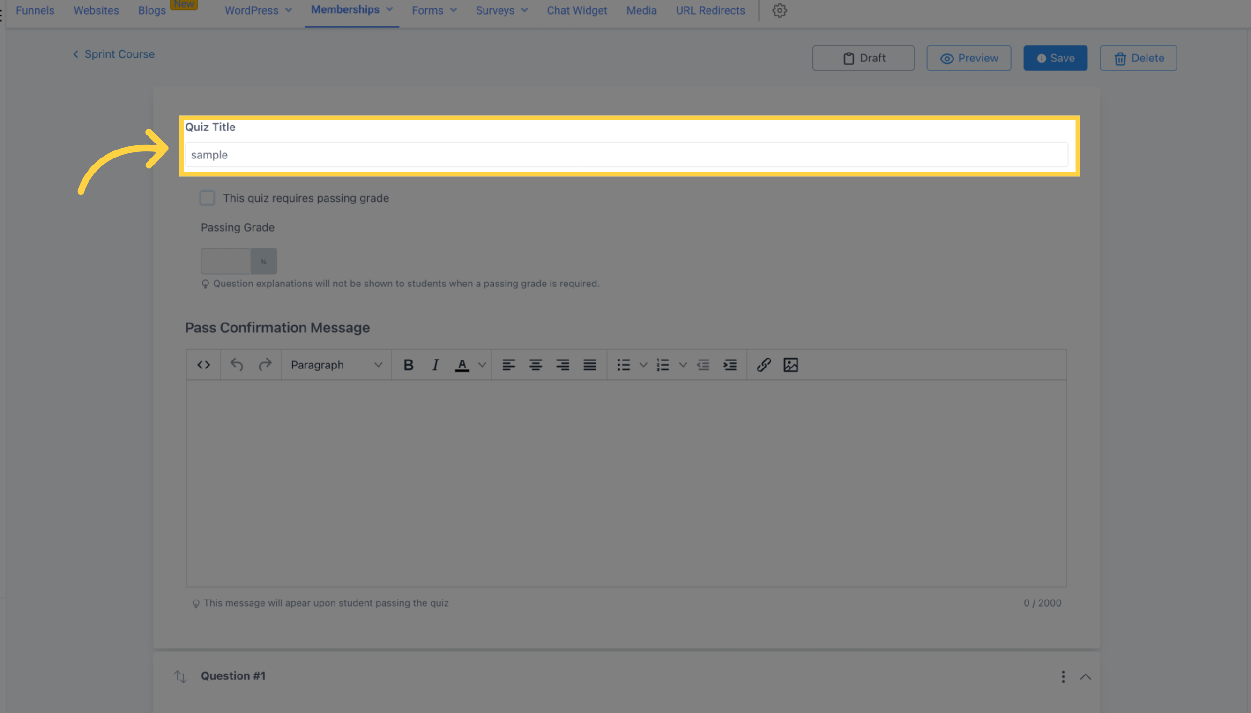1251x713 pixels.
Task: Redo edit in message editor
Action: point(265,365)
